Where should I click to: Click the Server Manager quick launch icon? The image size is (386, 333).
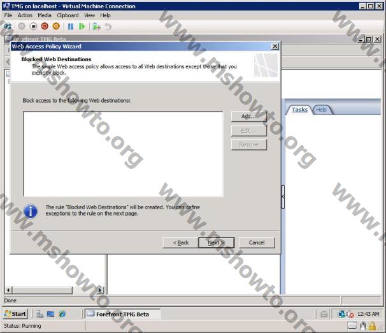[x=39, y=314]
